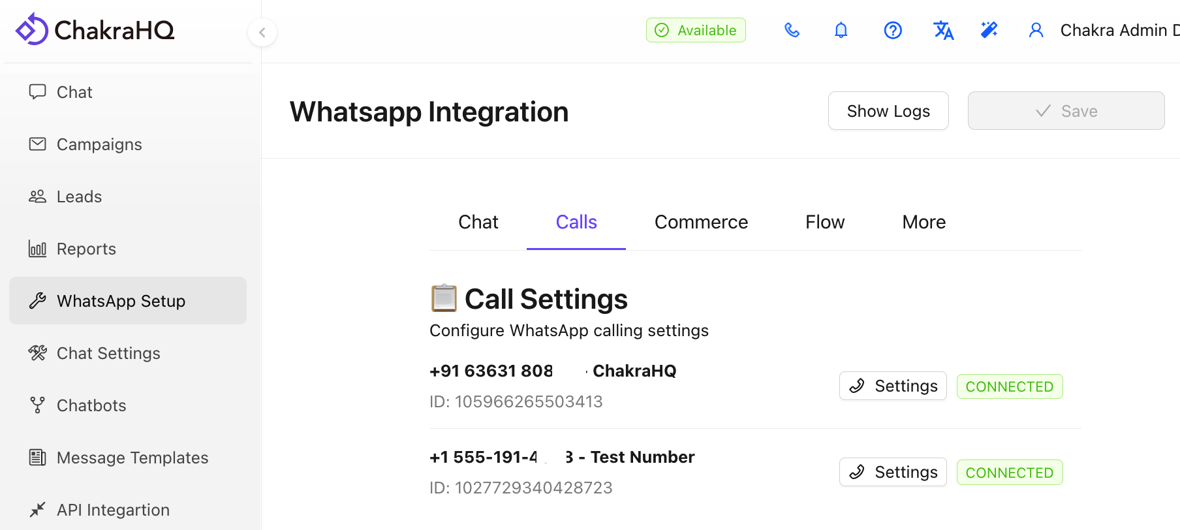The height and width of the screenshot is (530, 1180).
Task: Click the ID 105966265503413 text
Action: [x=516, y=401]
